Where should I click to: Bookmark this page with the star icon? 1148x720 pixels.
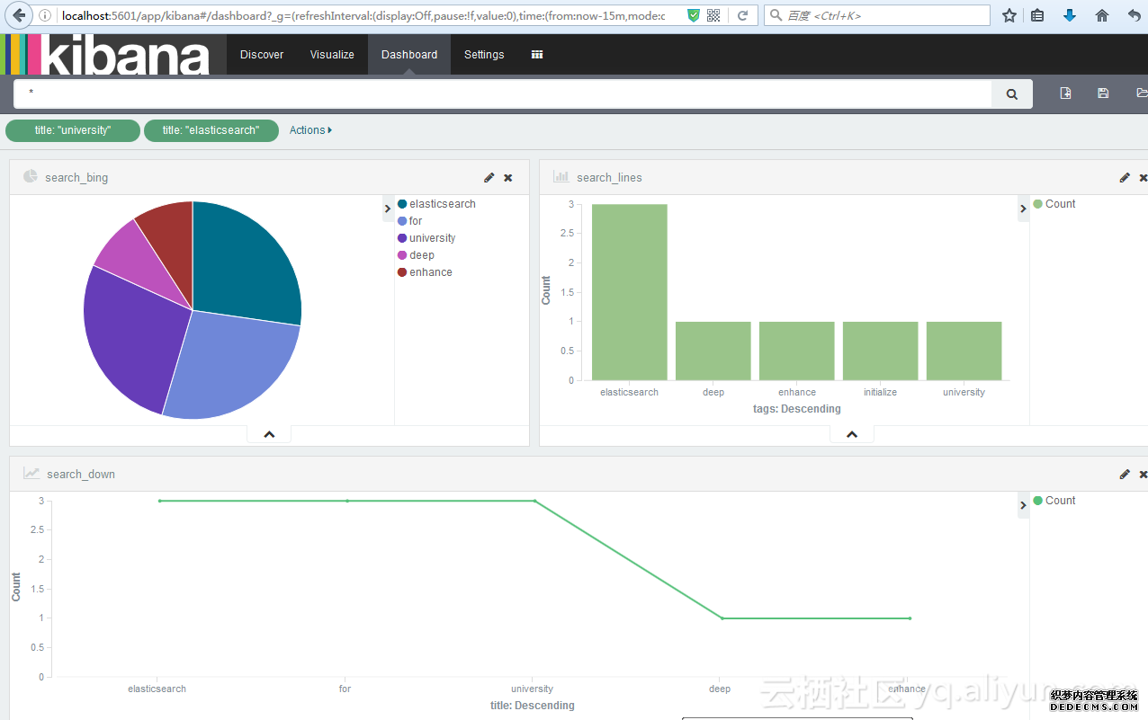click(1009, 15)
